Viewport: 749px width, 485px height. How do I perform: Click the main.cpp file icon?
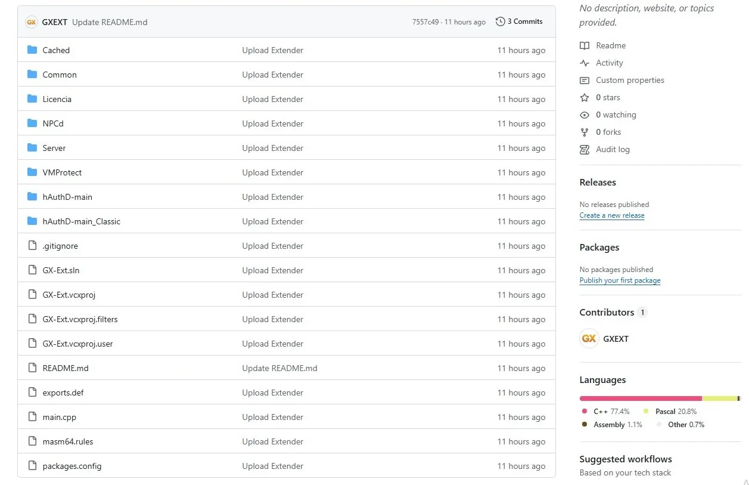32,417
